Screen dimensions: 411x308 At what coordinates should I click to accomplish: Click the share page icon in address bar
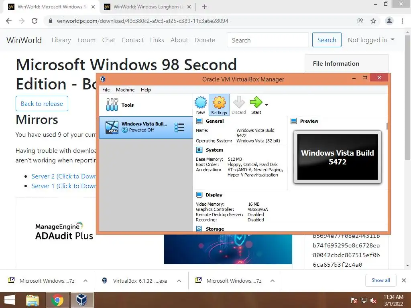click(x=360, y=21)
